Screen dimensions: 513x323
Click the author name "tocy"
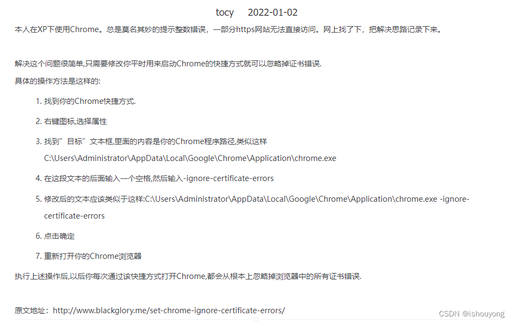click(225, 13)
